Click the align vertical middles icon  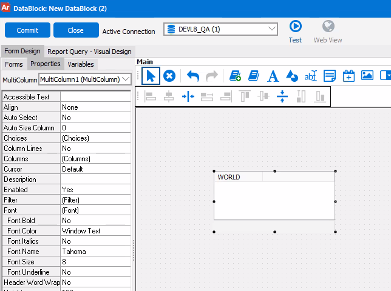(263, 96)
